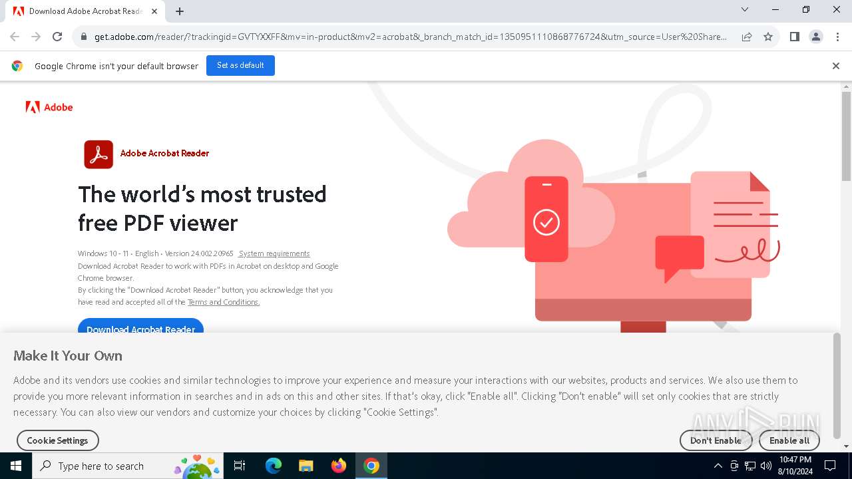Viewport: 852px width, 479px height.
Task: Dismiss the default browser notification bar
Action: [x=835, y=66]
